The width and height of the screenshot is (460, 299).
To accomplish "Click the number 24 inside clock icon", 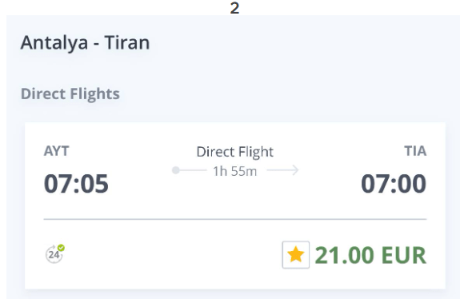I will pos(54,255).
